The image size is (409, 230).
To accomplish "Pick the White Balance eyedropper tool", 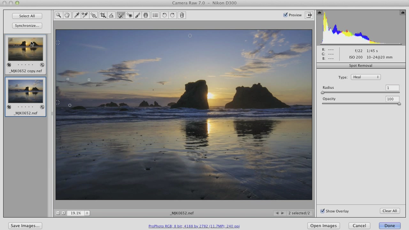I will 77,15.
